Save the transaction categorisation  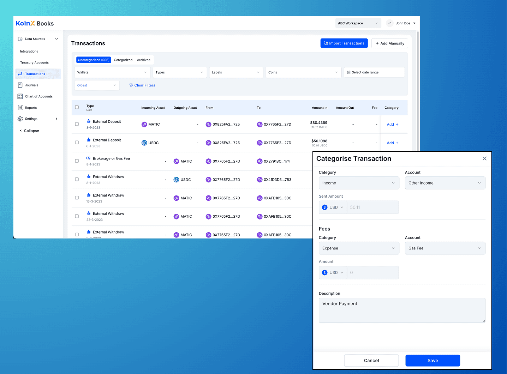(x=433, y=361)
